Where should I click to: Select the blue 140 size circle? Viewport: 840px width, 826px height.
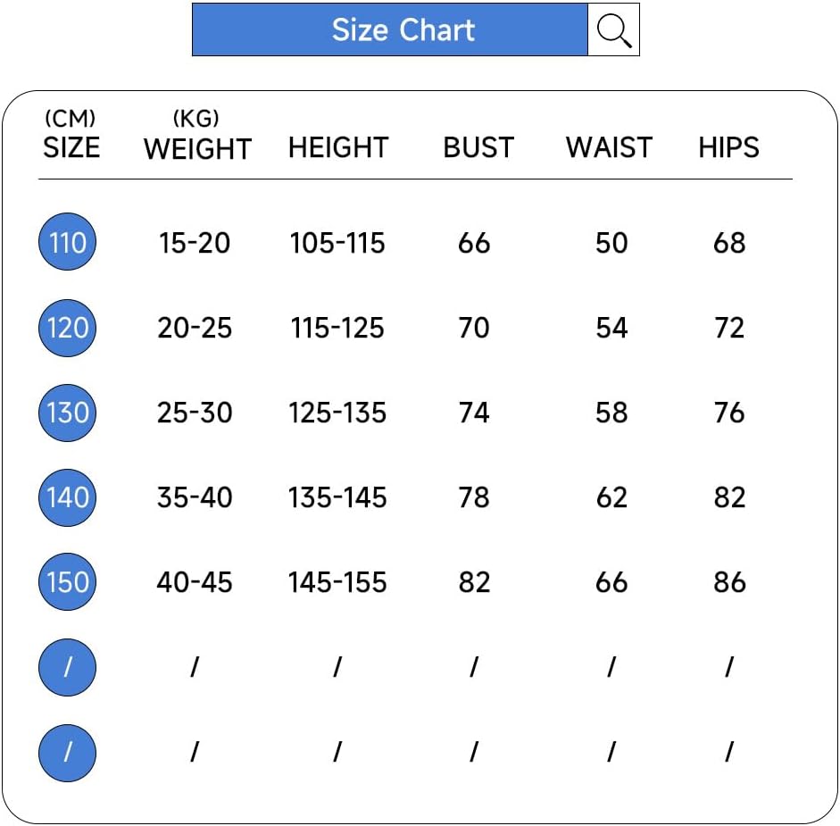click(68, 497)
